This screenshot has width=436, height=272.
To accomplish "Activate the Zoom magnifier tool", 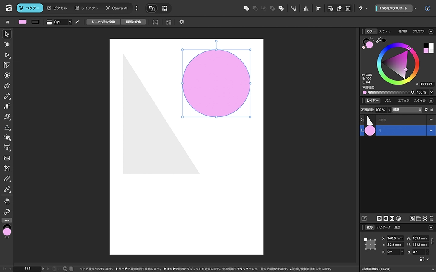I will 7,212.
